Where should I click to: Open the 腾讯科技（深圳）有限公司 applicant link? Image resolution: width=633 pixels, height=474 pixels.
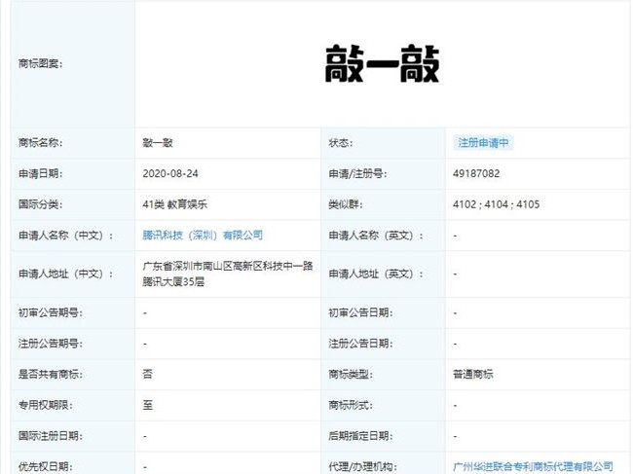click(202, 236)
